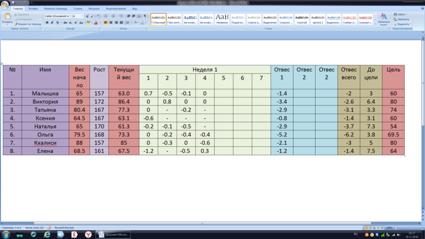This screenshot has width=425, height=239.
Task: Open Internet Explorer from the taskbar
Action: 47,235
